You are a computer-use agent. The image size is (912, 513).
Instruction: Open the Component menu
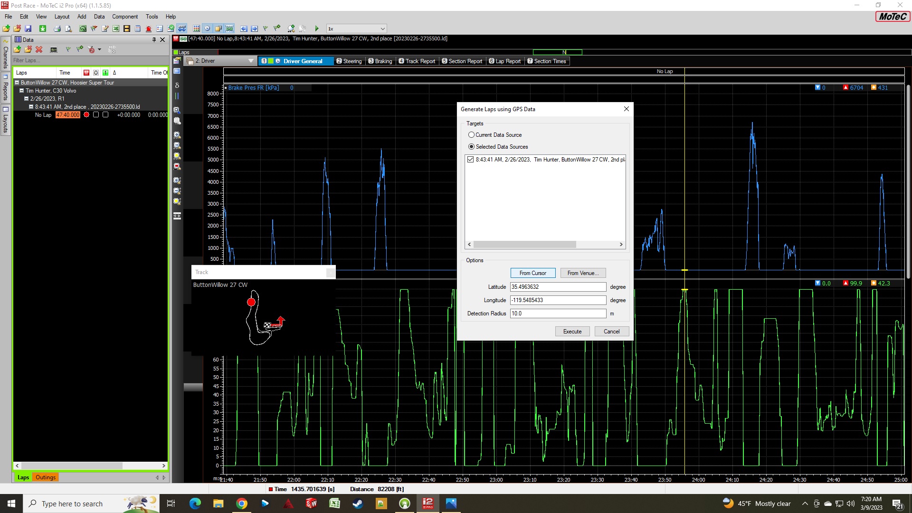[x=125, y=17]
